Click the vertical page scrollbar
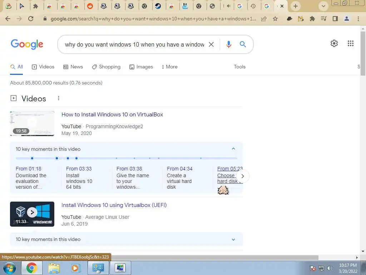Image resolution: width=366 pixels, height=275 pixels. pyautogui.click(x=363, y=54)
